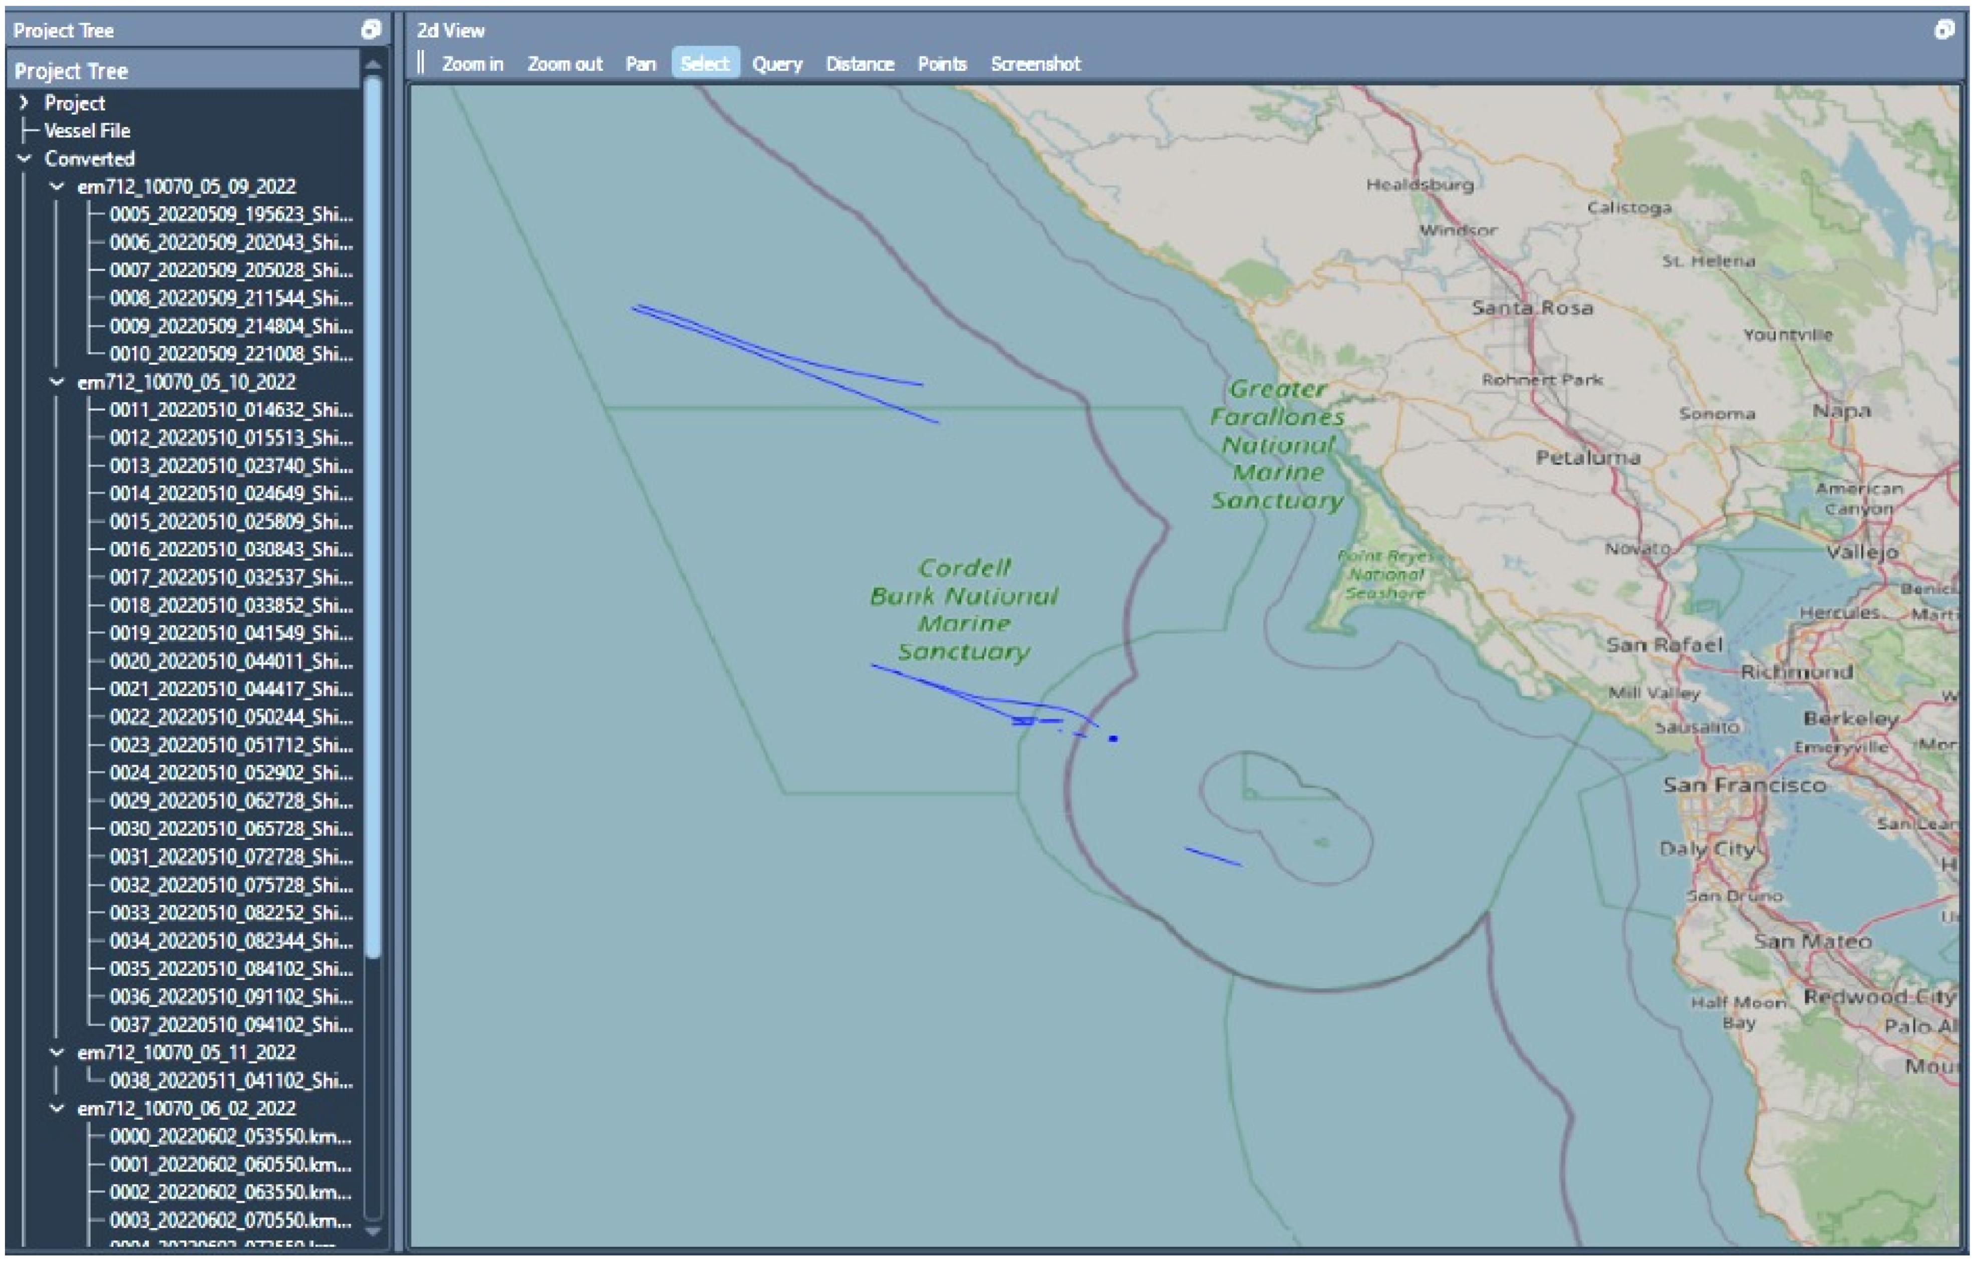Collapse the em712_10070_05_09_2022 folder

[x=57, y=186]
